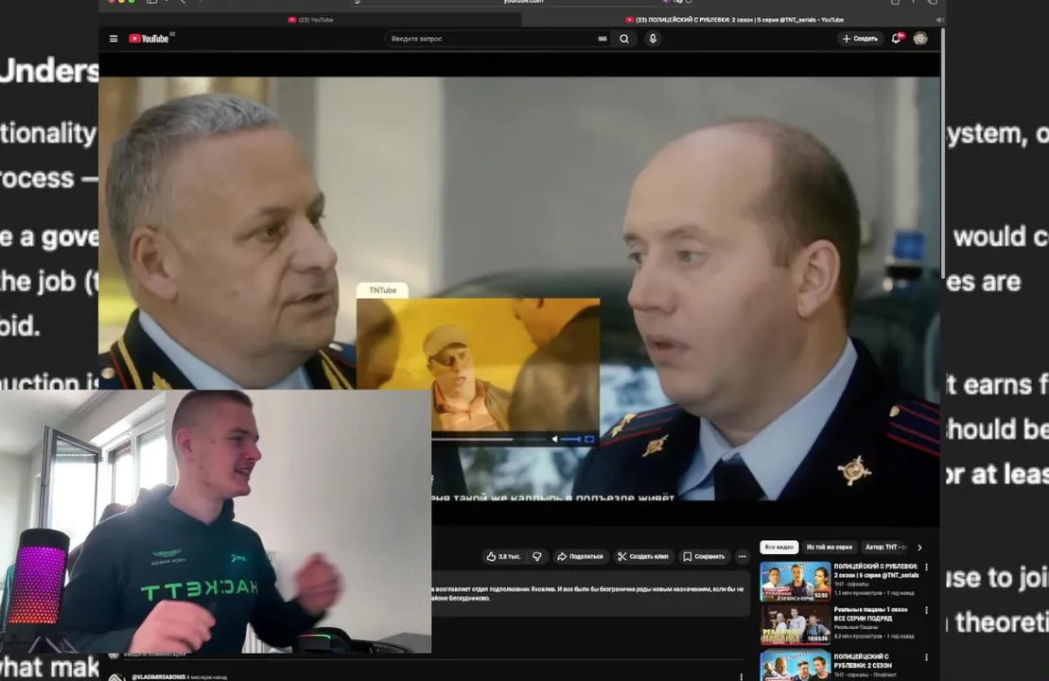Screen dimensions: 1049x681
Task: Open title 'Реальные пацаны 1 сезон ВСЕ СЕРИИ ПОДРЯД'
Action: click(871, 614)
